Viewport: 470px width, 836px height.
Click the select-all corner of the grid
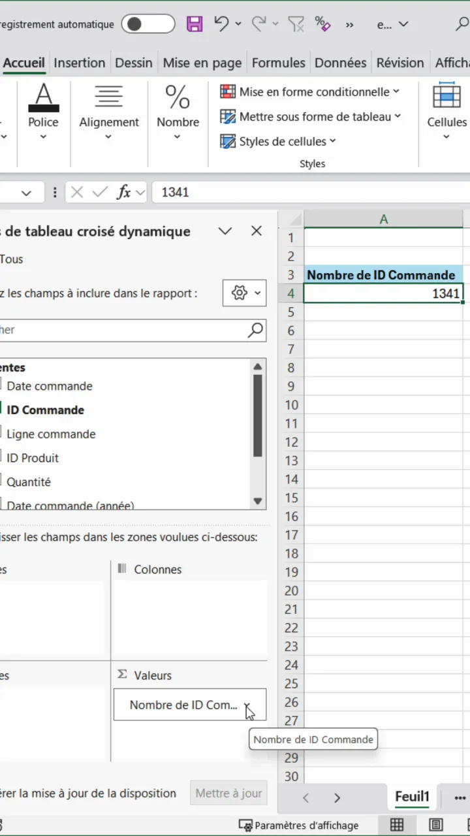291,219
